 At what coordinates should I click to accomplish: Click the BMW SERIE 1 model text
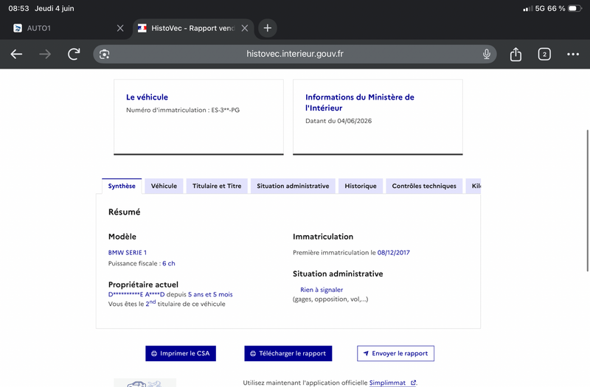coord(127,252)
